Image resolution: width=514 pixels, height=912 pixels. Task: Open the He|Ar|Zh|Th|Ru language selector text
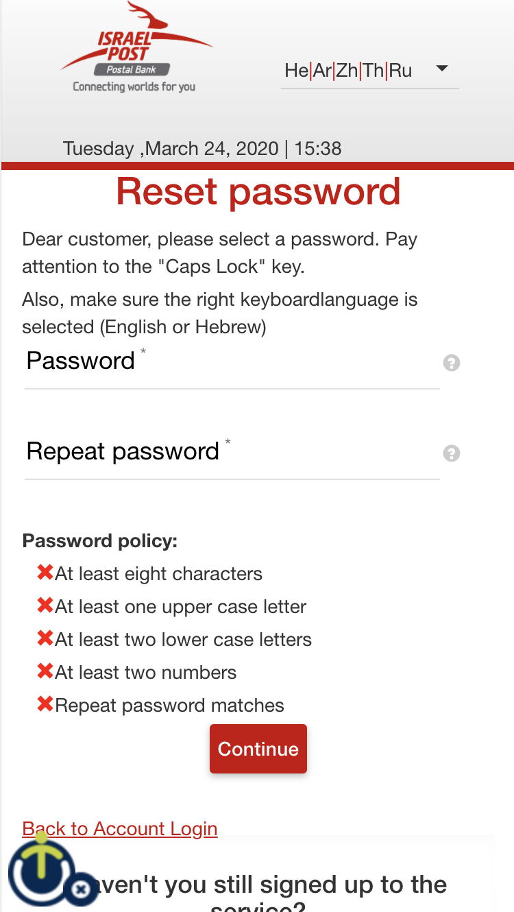pos(348,71)
